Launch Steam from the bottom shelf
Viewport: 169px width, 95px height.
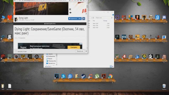pyautogui.click(x=83, y=76)
